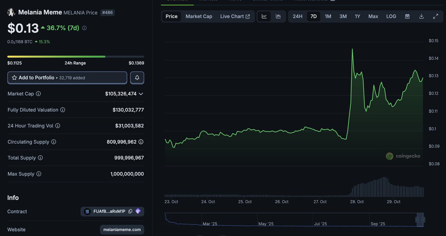Viewport: 446px width, 236px height.
Task: Click the Solana logo in contract chip
Action: (87, 211)
